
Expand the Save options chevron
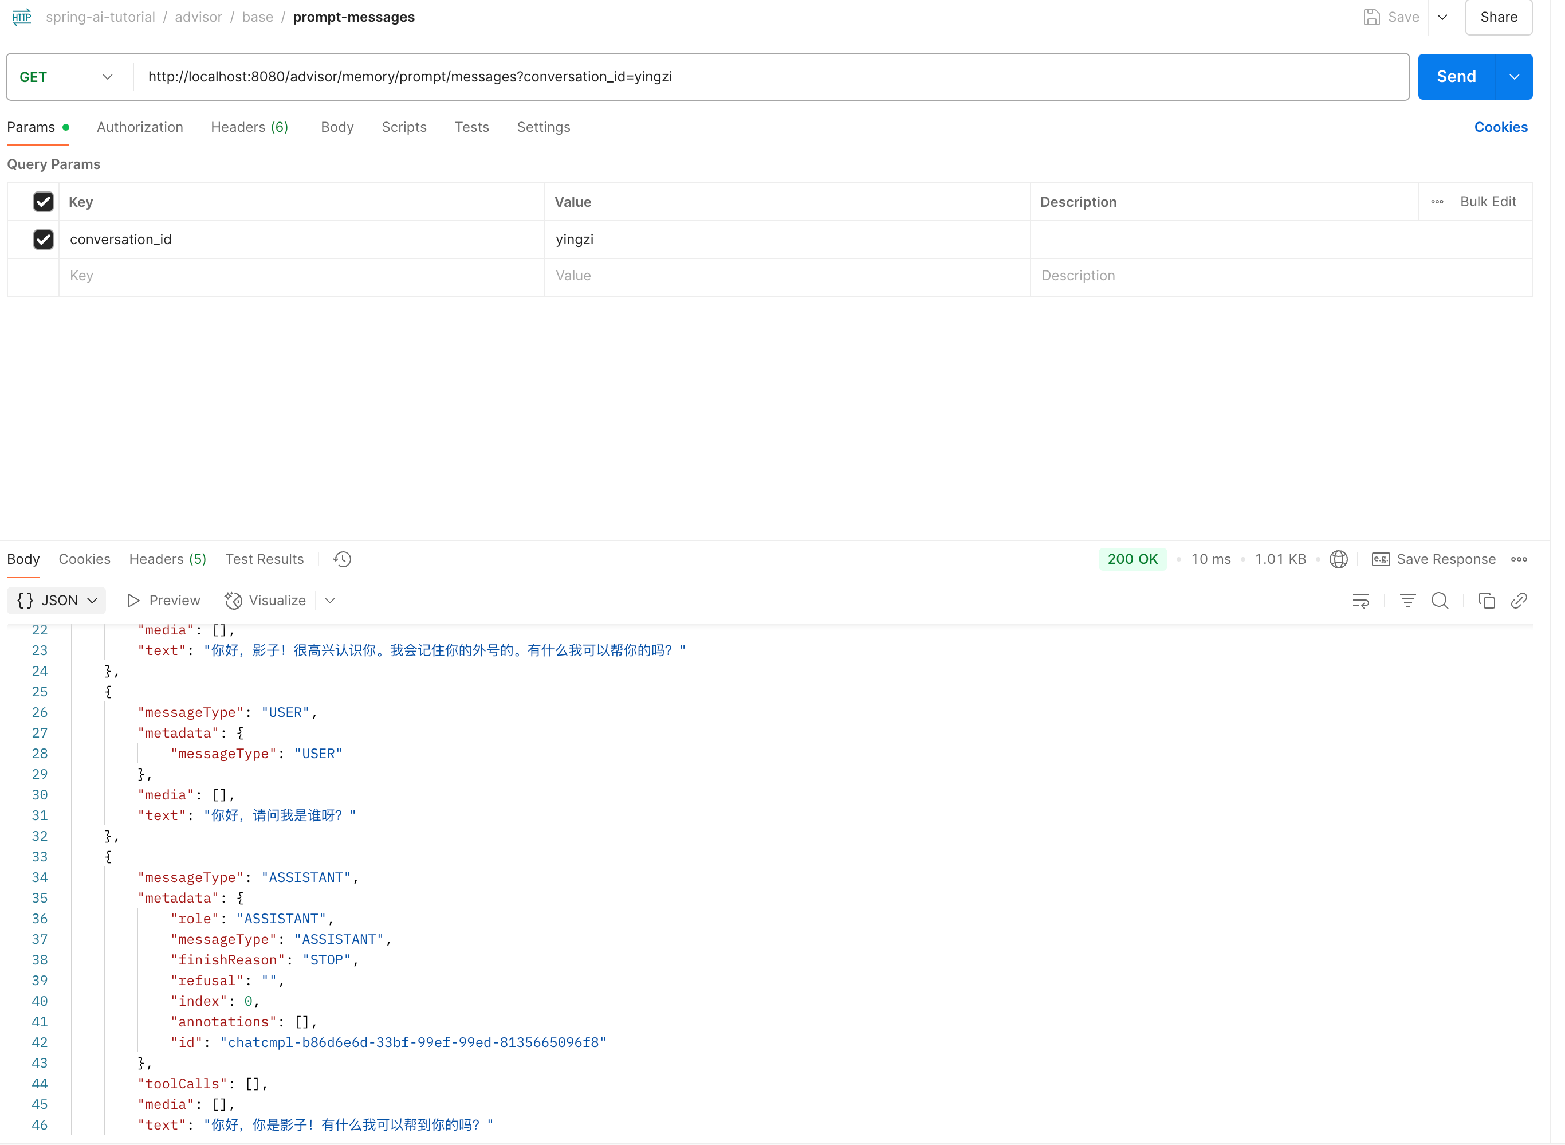pyautogui.click(x=1442, y=17)
